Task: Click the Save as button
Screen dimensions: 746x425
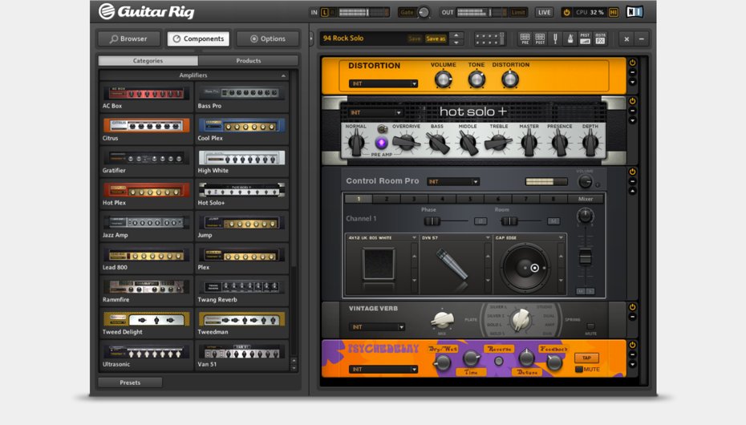Action: 436,38
